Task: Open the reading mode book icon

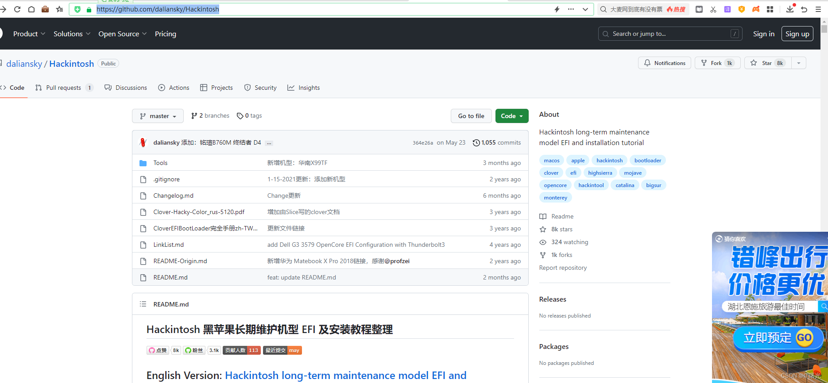Action: (x=699, y=9)
